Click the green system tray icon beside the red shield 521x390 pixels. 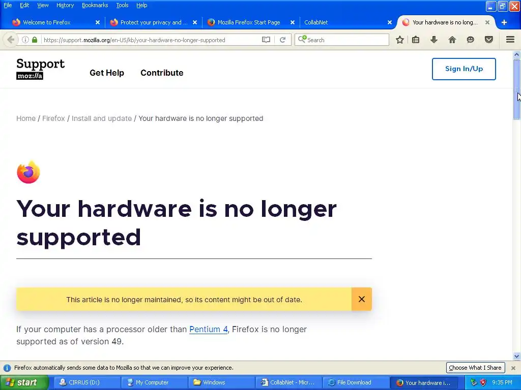[474, 382]
